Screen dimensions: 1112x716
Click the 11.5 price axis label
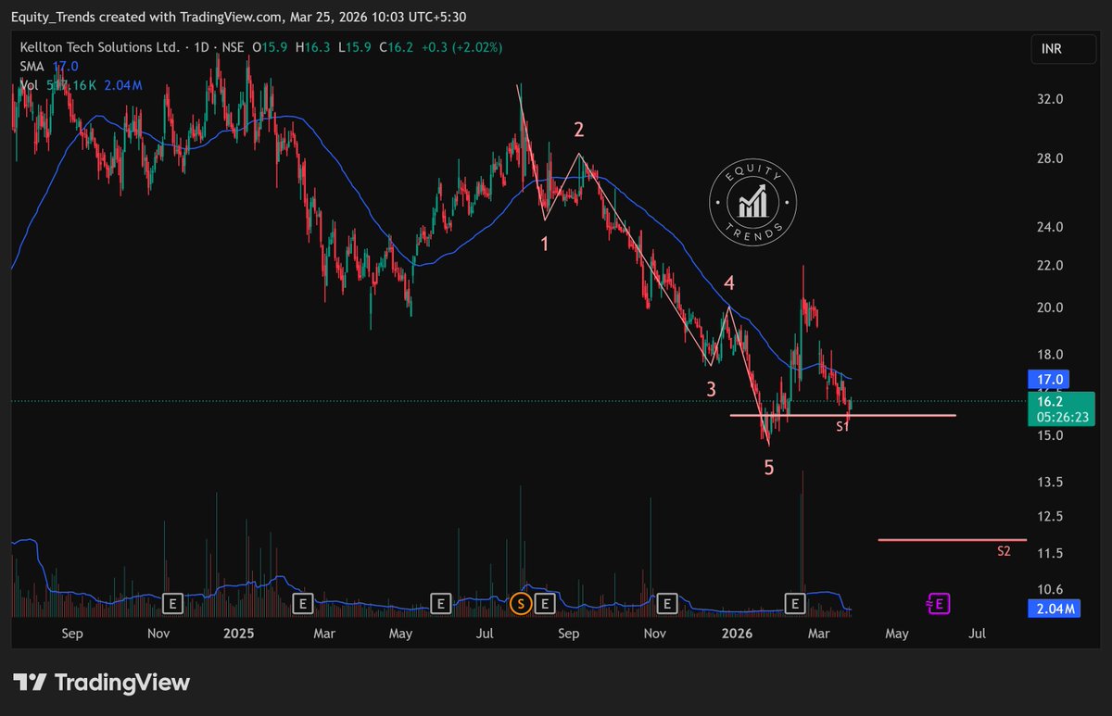click(1049, 553)
